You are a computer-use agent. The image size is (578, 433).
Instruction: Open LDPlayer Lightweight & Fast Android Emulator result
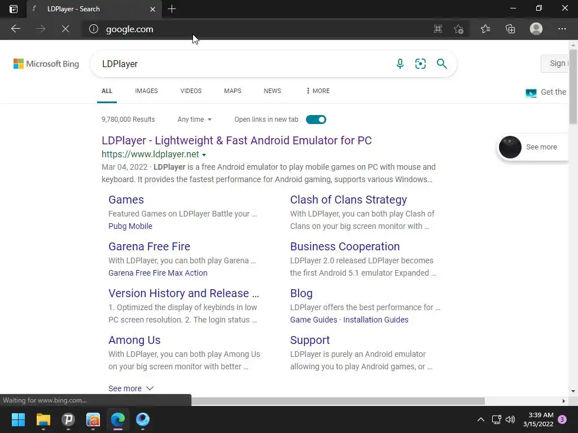(237, 140)
